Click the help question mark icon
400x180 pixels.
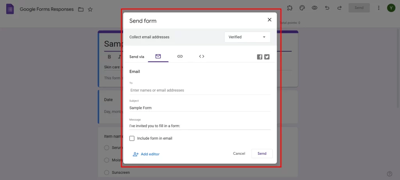click(389, 174)
